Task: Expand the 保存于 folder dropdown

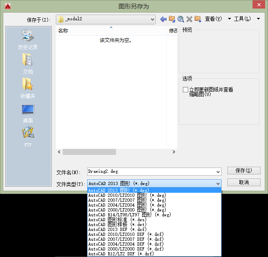Action: (152, 20)
